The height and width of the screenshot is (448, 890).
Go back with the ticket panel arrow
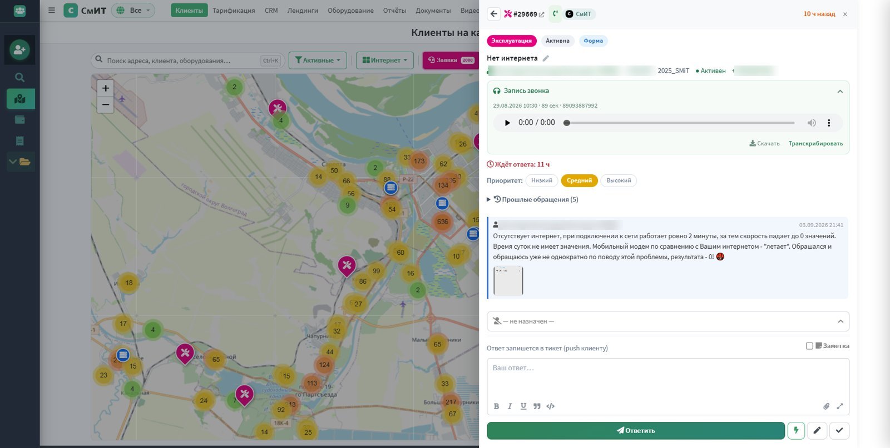tap(494, 14)
